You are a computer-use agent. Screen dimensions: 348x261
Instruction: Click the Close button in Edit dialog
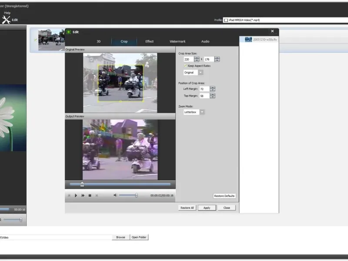click(x=227, y=208)
